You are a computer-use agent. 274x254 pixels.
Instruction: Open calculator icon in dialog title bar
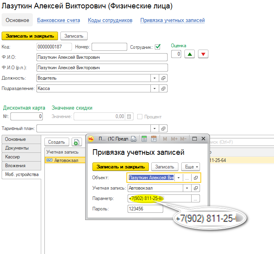(x=144, y=139)
